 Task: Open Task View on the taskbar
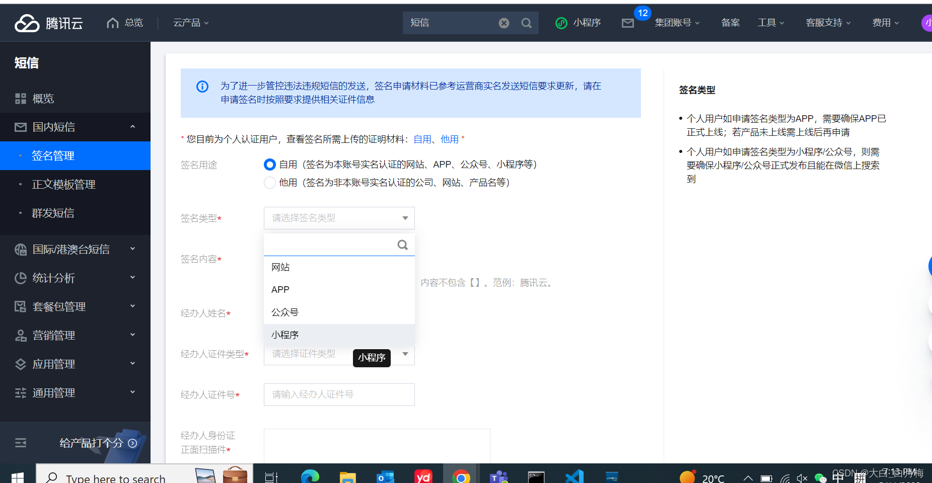[271, 477]
